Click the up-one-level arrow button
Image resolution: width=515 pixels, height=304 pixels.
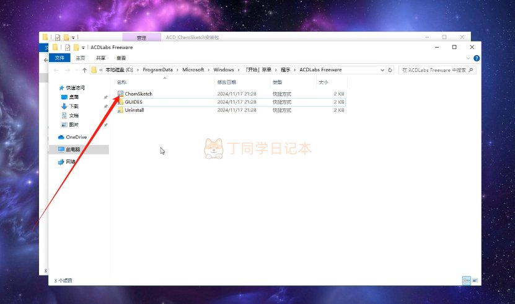84,70
